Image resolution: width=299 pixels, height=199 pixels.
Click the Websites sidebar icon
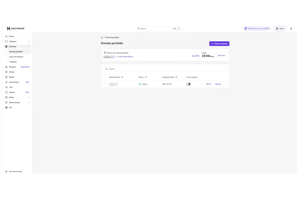pyautogui.click(x=6, y=41)
